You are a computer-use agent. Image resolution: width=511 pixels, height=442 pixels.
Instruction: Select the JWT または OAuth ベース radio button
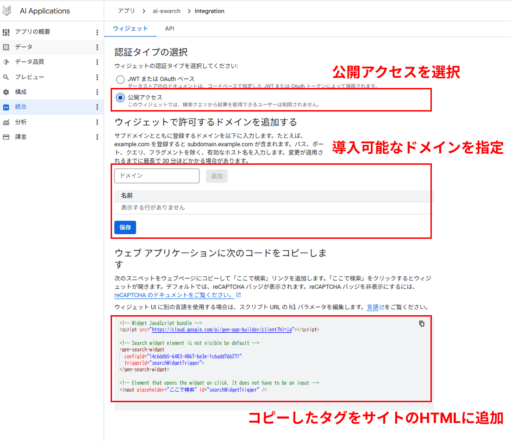(120, 79)
